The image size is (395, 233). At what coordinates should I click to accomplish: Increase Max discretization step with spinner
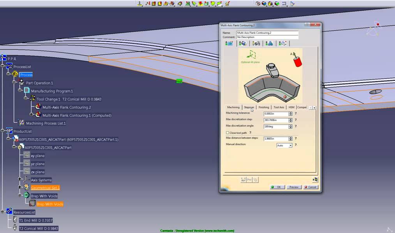(x=290, y=119)
